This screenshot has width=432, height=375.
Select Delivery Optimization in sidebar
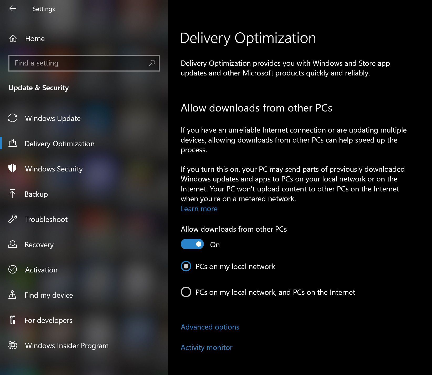click(59, 144)
